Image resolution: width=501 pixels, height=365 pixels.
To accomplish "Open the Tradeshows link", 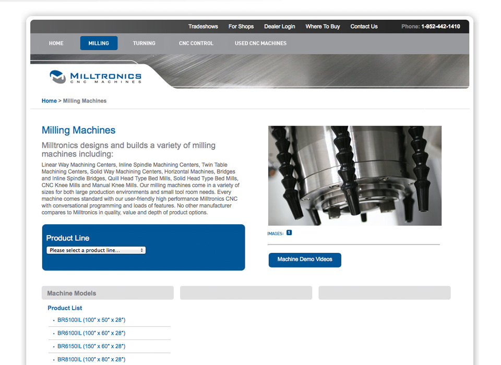I will (x=203, y=27).
